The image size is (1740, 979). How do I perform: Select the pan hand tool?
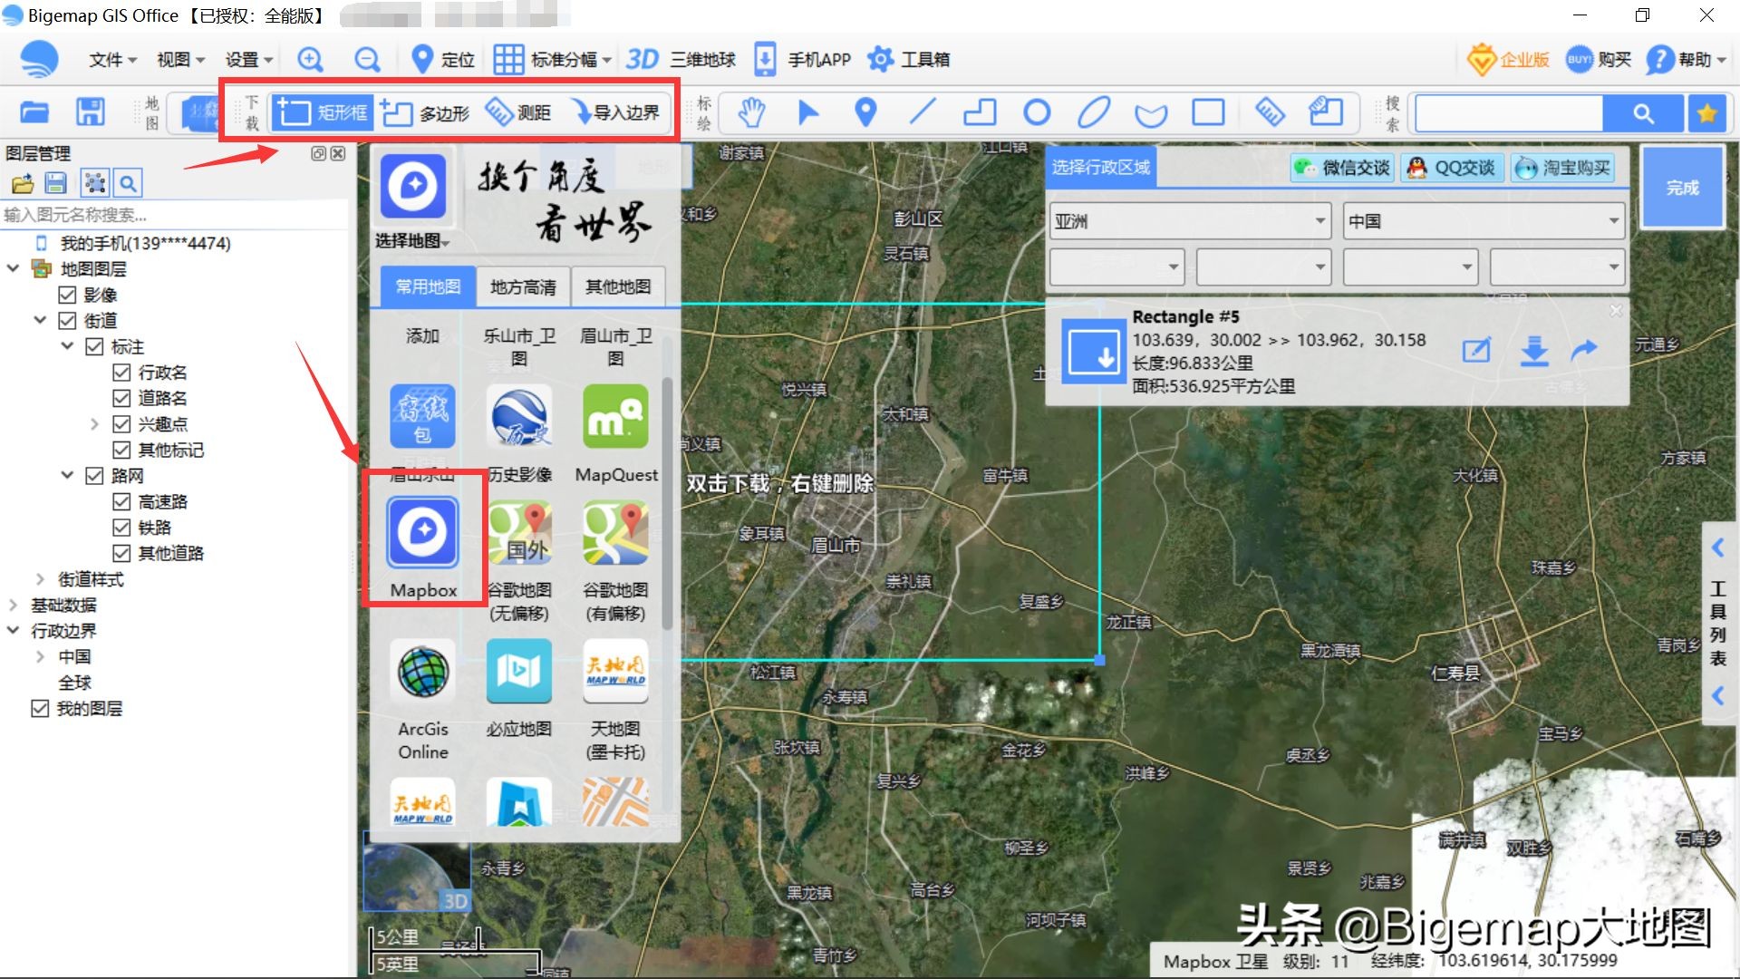point(751,112)
